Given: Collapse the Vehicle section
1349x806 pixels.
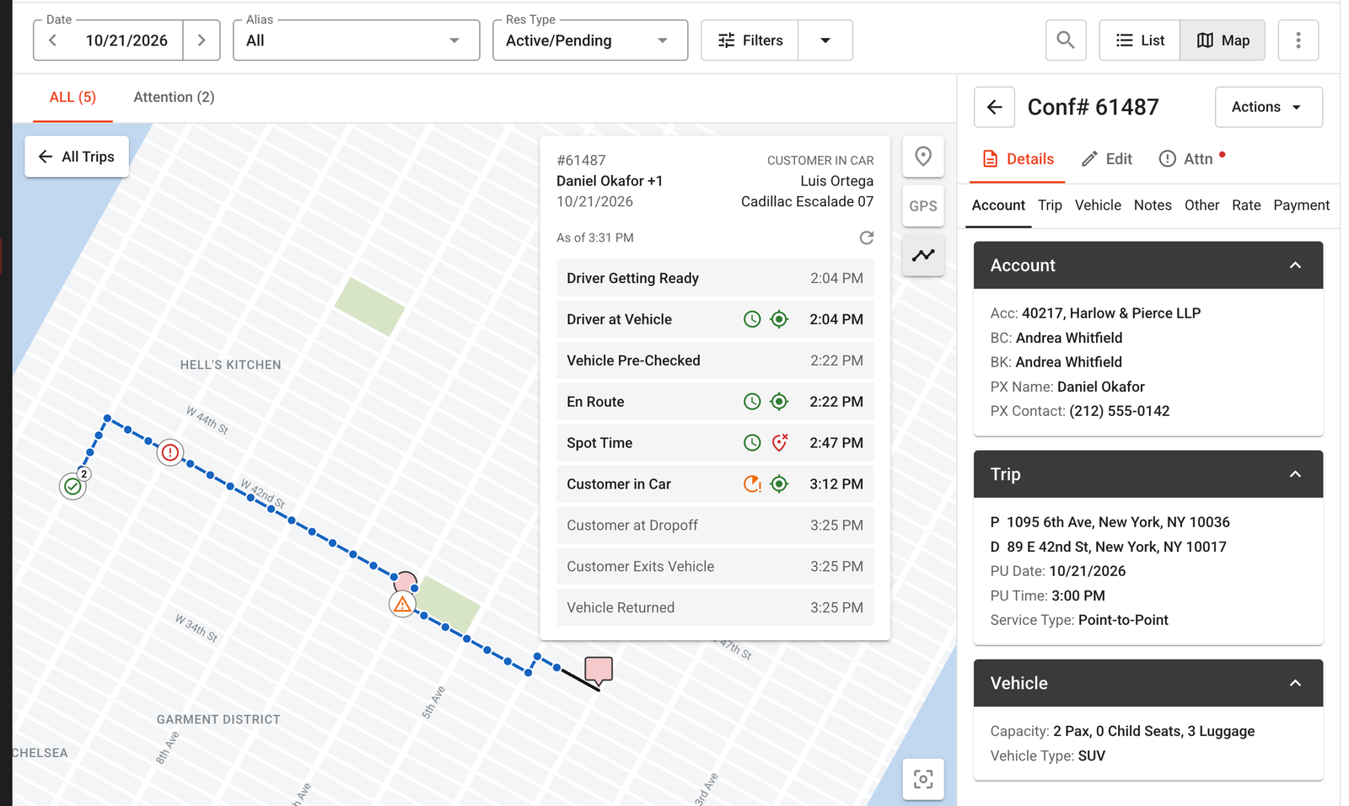Looking at the screenshot, I should pos(1295,683).
